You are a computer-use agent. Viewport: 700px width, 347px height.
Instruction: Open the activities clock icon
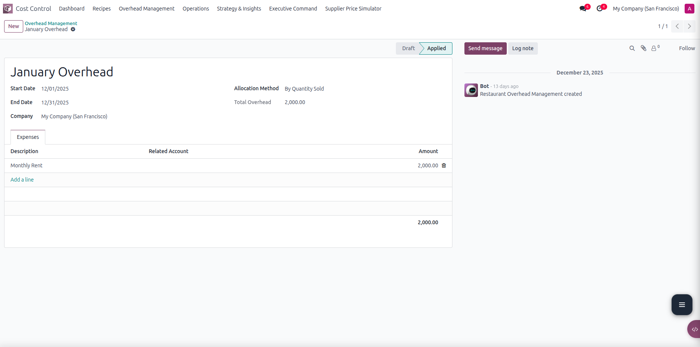[x=600, y=9]
